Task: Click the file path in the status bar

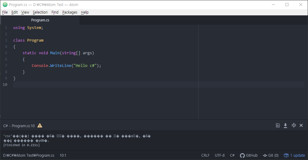Action: (29, 155)
